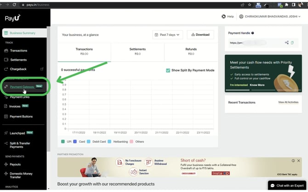Copy the payment handle URL
Viewport: 308px width, 192px height.
point(292,43)
